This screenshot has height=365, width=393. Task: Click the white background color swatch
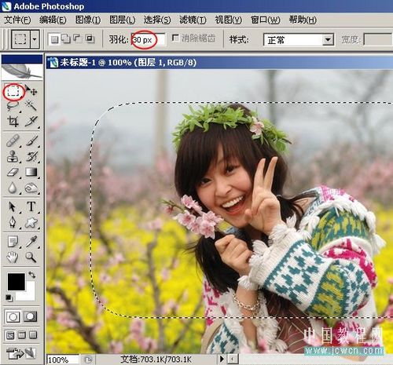click(29, 294)
